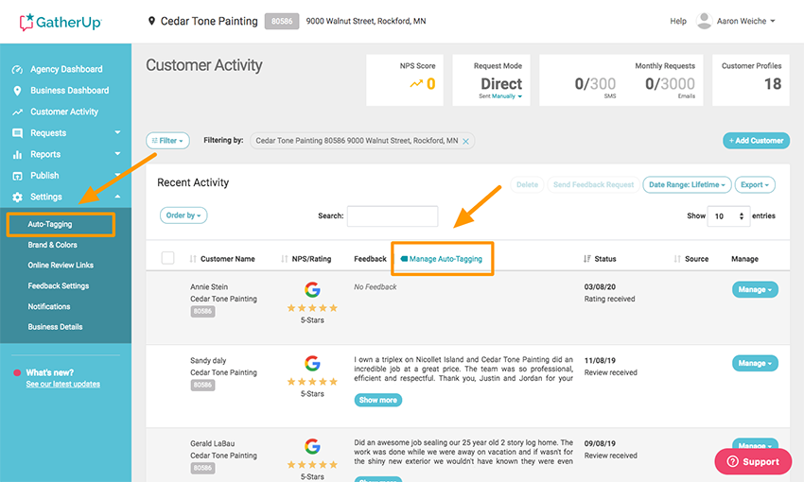Open the Export dropdown
The image size is (804, 482).
(755, 184)
